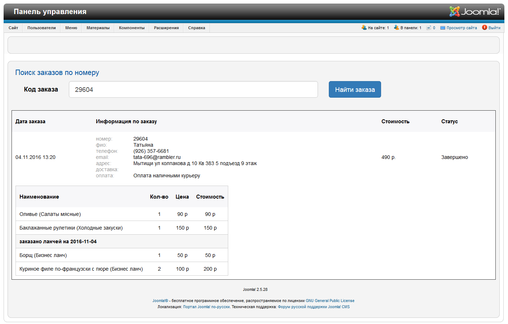Click the Кол-во items table header
This screenshot has height=324, width=508.
click(x=159, y=197)
